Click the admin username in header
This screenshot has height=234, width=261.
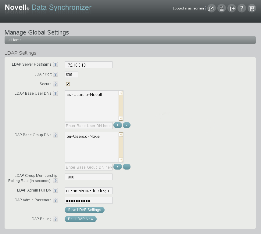tap(198, 8)
